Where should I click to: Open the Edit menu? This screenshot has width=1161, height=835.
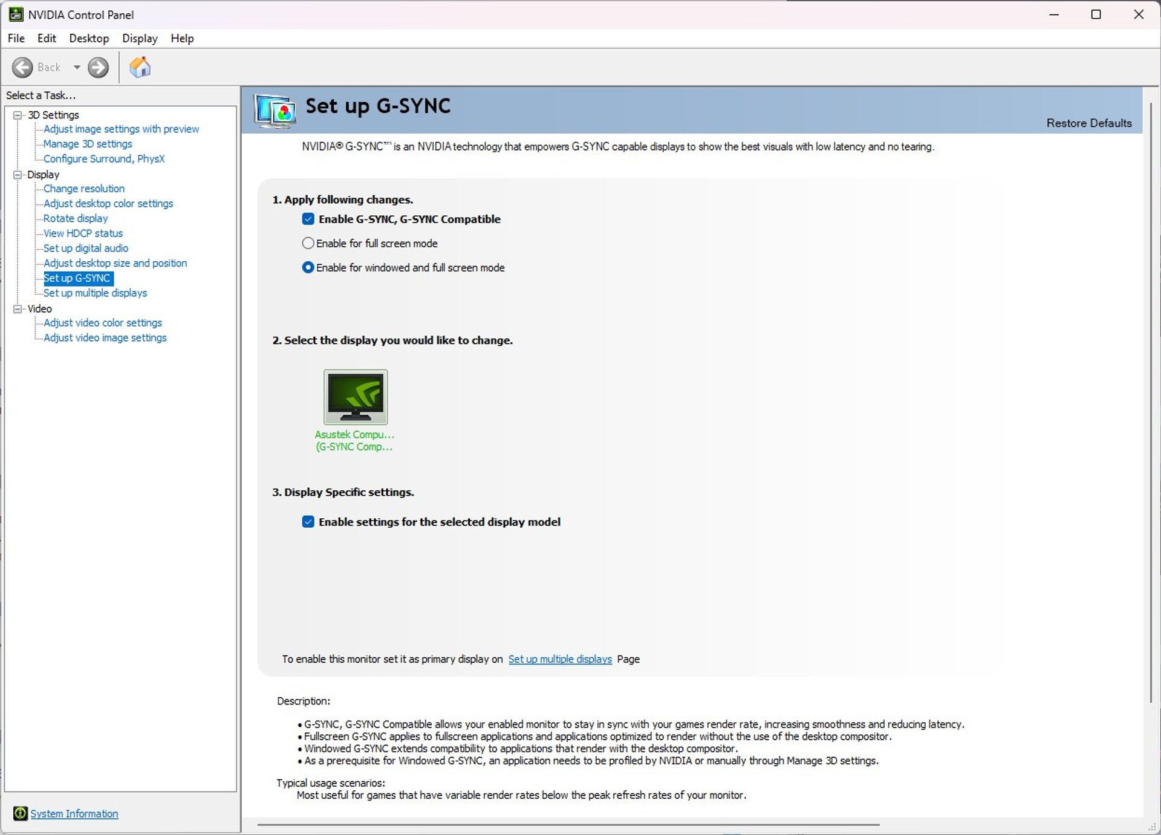(47, 38)
